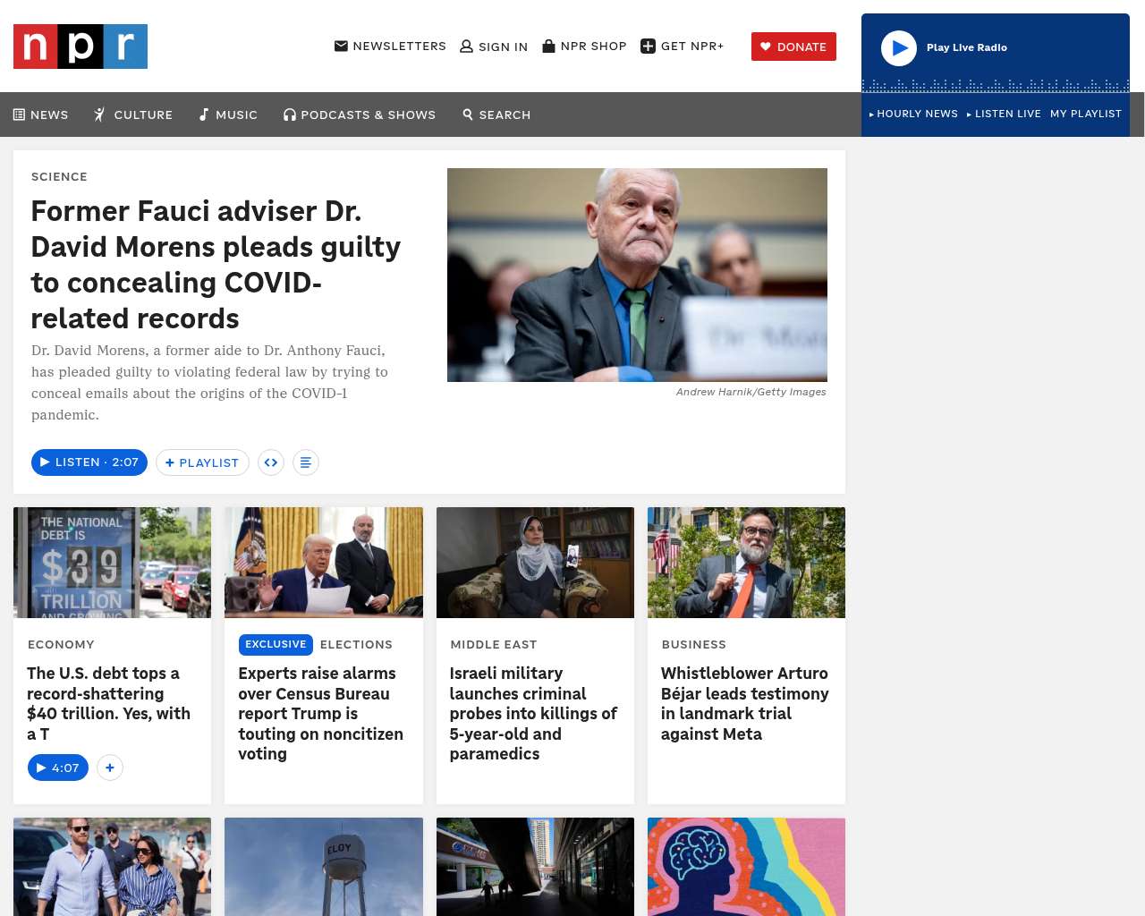Click the embed code icon
1145x916 pixels.
(x=271, y=462)
